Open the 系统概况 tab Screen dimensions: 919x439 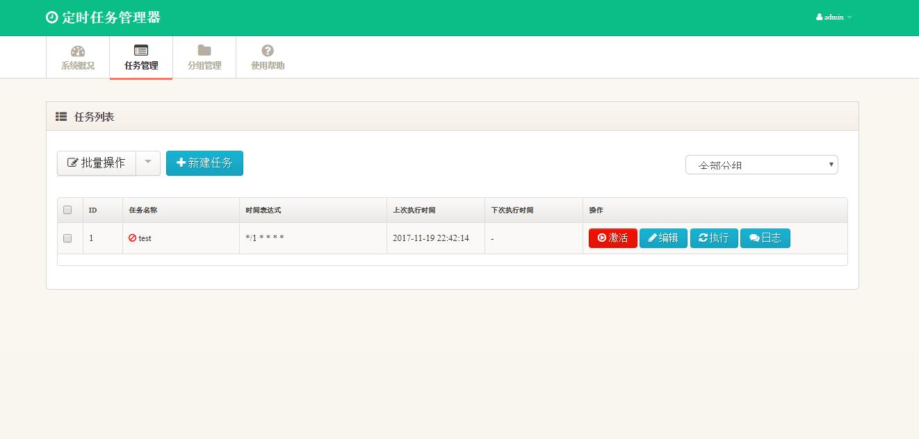(x=78, y=58)
